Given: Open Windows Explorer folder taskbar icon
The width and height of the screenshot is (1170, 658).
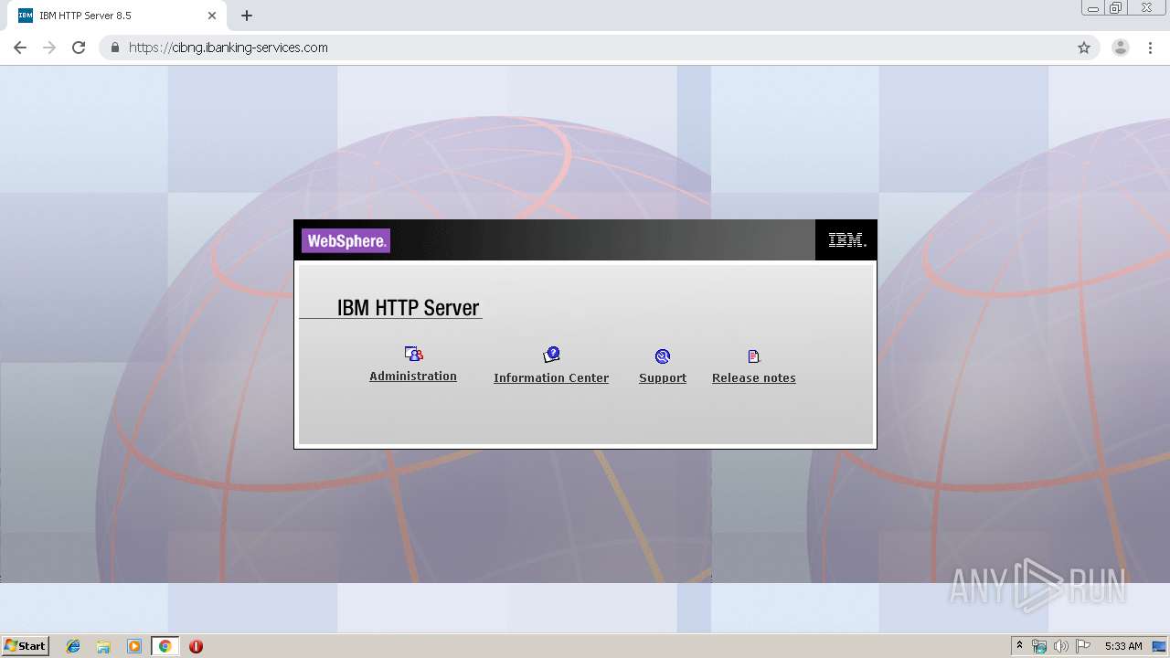Looking at the screenshot, I should (x=103, y=646).
